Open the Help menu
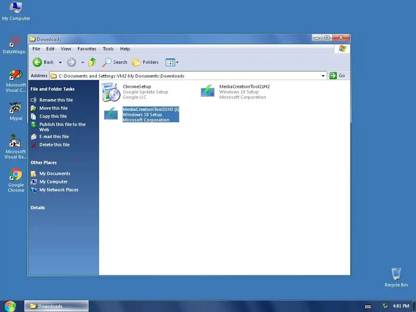 [x=125, y=49]
